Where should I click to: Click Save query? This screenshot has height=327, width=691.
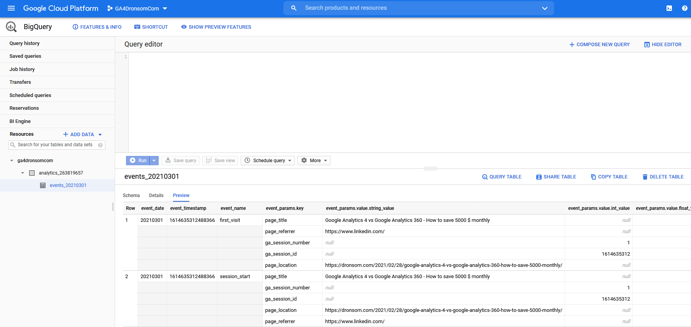click(x=180, y=161)
